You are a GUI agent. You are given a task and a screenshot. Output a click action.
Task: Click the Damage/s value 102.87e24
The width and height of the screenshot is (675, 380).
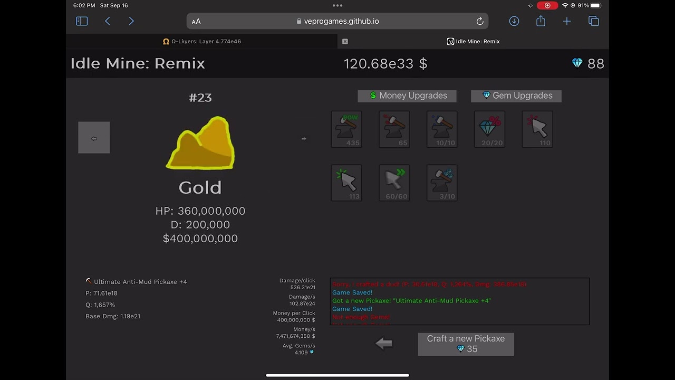[x=303, y=303]
